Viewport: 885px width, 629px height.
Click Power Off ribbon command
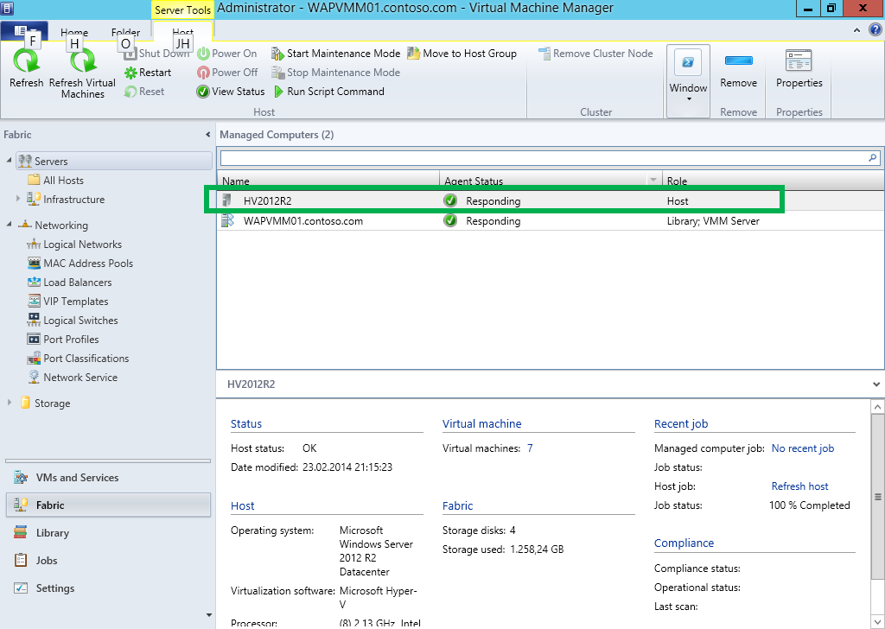pyautogui.click(x=227, y=73)
